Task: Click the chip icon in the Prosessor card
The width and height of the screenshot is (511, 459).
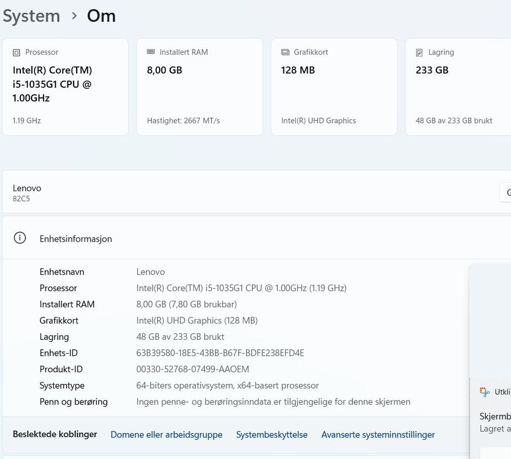Action: [17, 53]
